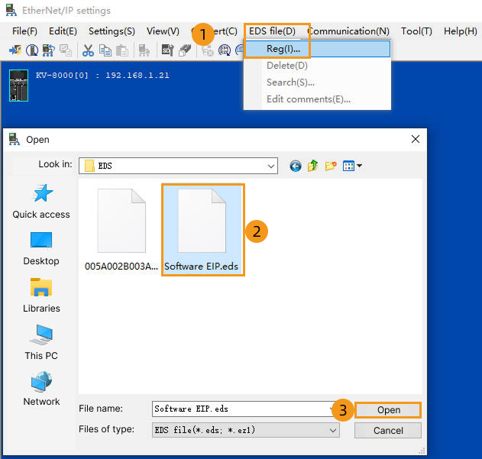The height and width of the screenshot is (459, 482).
Task: Expand the Look in folder dropdown
Action: coord(271,166)
